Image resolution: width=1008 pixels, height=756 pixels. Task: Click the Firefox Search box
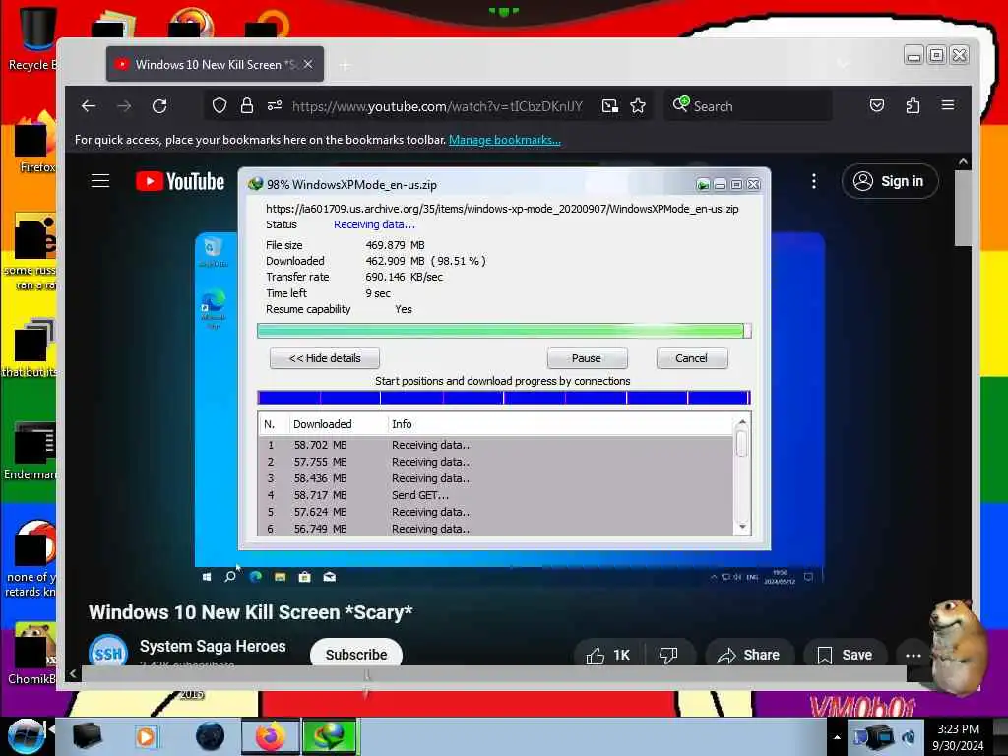coord(749,106)
